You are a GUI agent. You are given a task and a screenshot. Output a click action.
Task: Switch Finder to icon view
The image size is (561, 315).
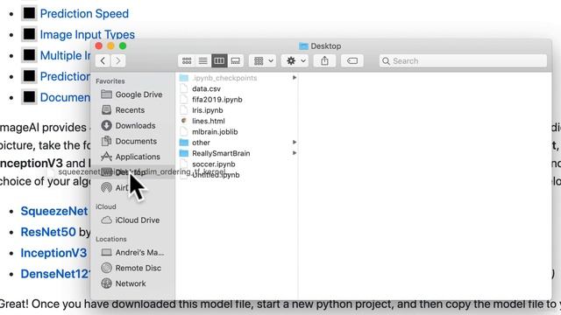click(x=187, y=60)
